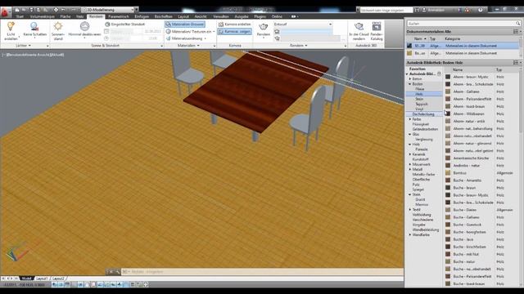Image resolution: width=524 pixels, height=294 pixels.
Task: Select material Ahorn - Wildbeeren
Action: click(468, 114)
